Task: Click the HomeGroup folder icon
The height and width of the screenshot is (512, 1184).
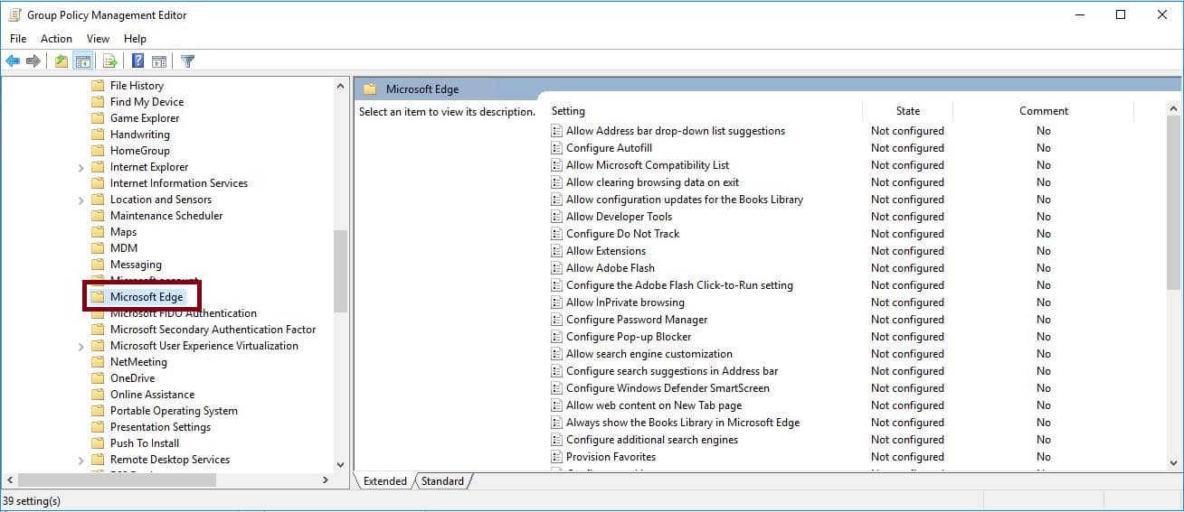Action: [98, 151]
